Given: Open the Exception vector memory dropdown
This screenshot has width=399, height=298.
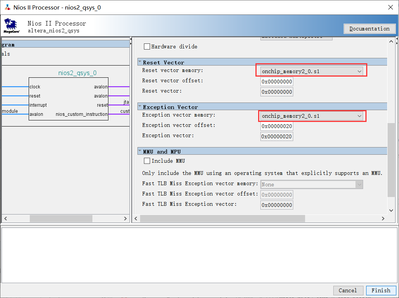Looking at the screenshot, I should click(x=311, y=116).
